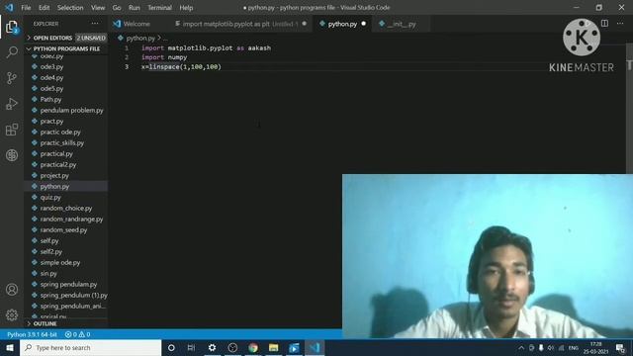Viewport: 633px width, 356px height.
Task: Open editor more actions ellipsis
Action: (x=620, y=24)
